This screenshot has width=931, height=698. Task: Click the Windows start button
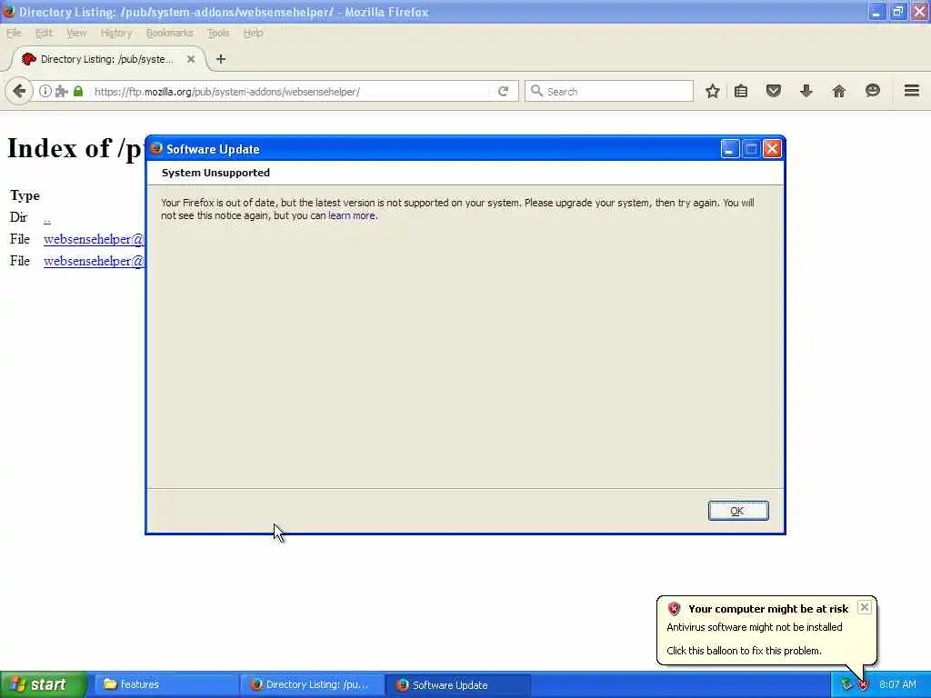(43, 684)
